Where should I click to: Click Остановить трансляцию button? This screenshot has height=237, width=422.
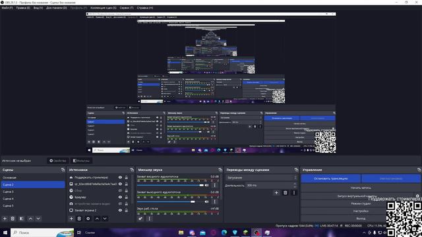[x=331, y=178]
